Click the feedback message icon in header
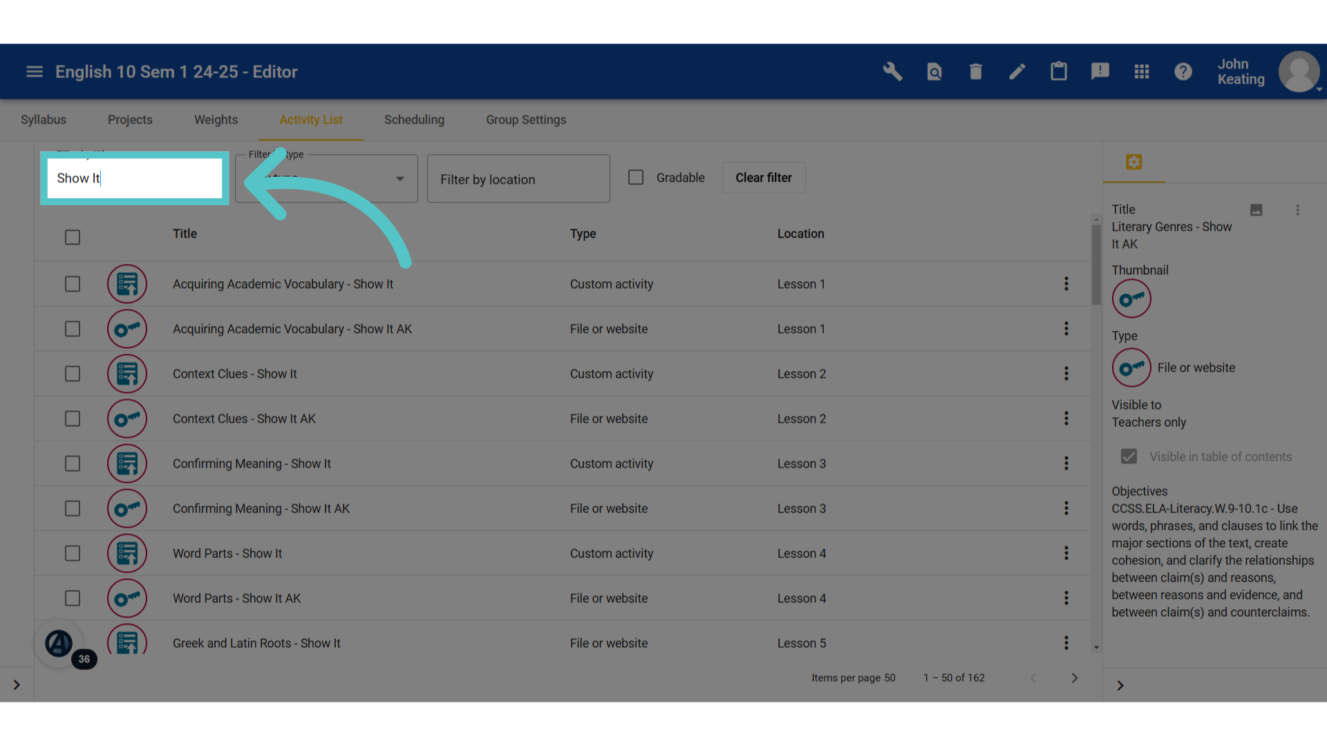The height and width of the screenshot is (746, 1327). 1100,71
